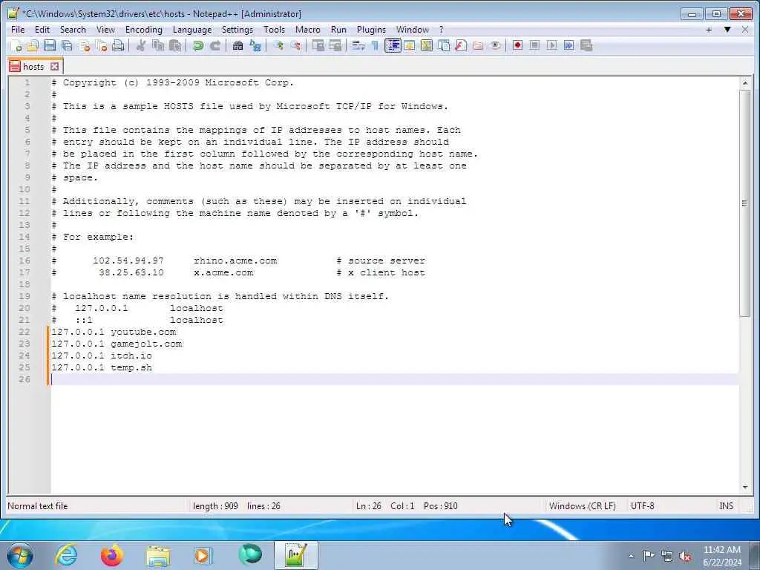Click the Copy toolbar icon
This screenshot has height=570, width=760.
(158, 45)
